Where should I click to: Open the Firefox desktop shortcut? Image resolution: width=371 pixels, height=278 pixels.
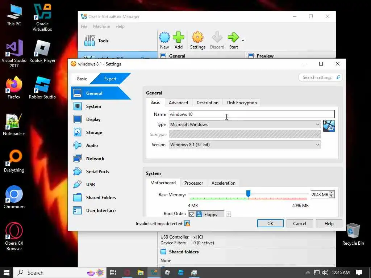tap(14, 88)
